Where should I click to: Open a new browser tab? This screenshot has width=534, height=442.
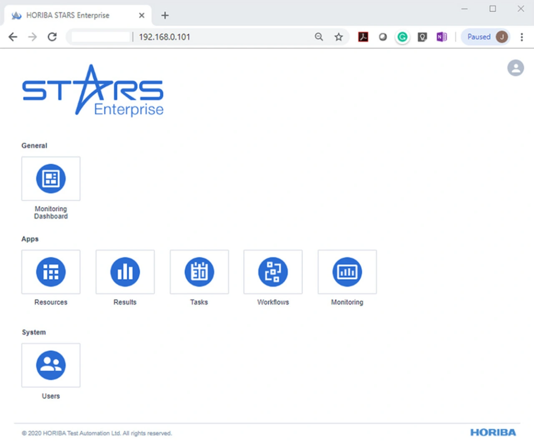pyautogui.click(x=165, y=15)
